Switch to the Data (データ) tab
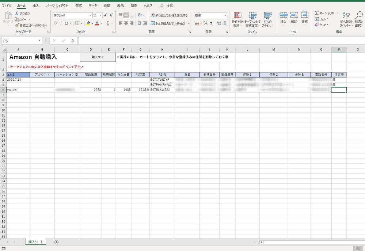 pyautogui.click(x=93, y=5)
